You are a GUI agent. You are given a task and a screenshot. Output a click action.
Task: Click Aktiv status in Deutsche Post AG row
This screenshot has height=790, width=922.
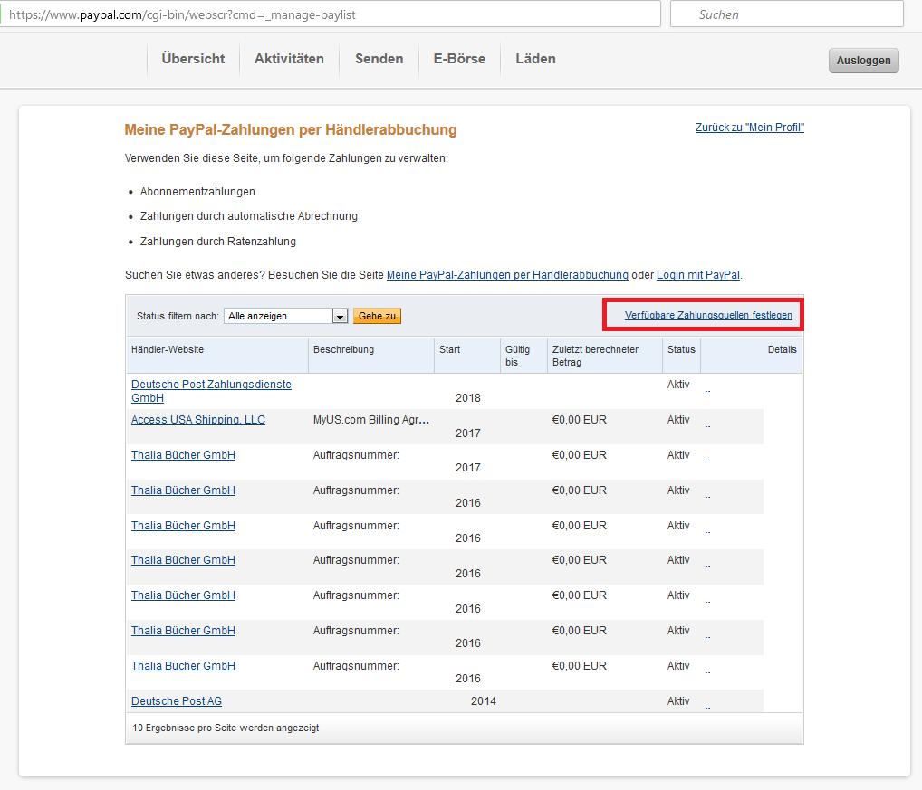(x=678, y=701)
